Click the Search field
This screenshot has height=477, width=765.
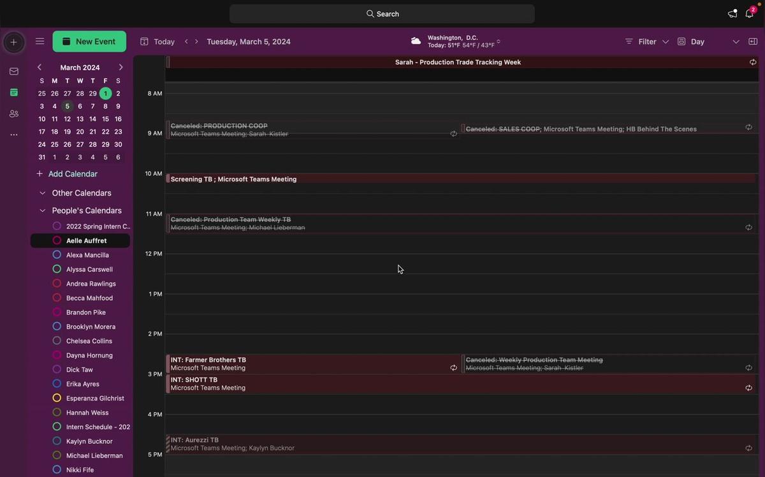click(x=382, y=14)
